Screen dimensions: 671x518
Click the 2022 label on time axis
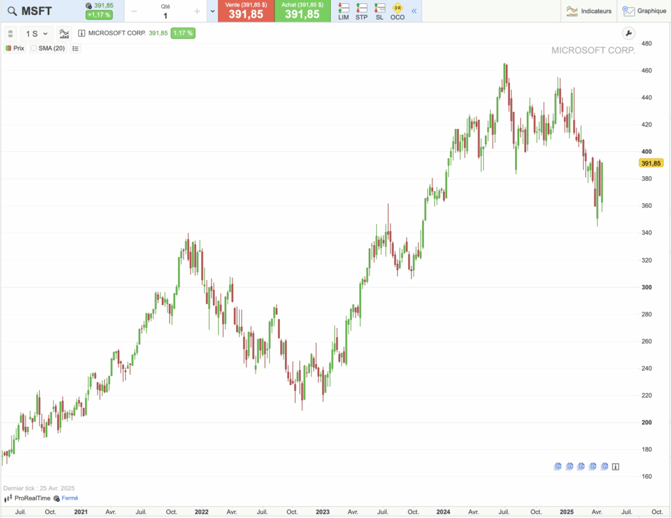point(202,512)
